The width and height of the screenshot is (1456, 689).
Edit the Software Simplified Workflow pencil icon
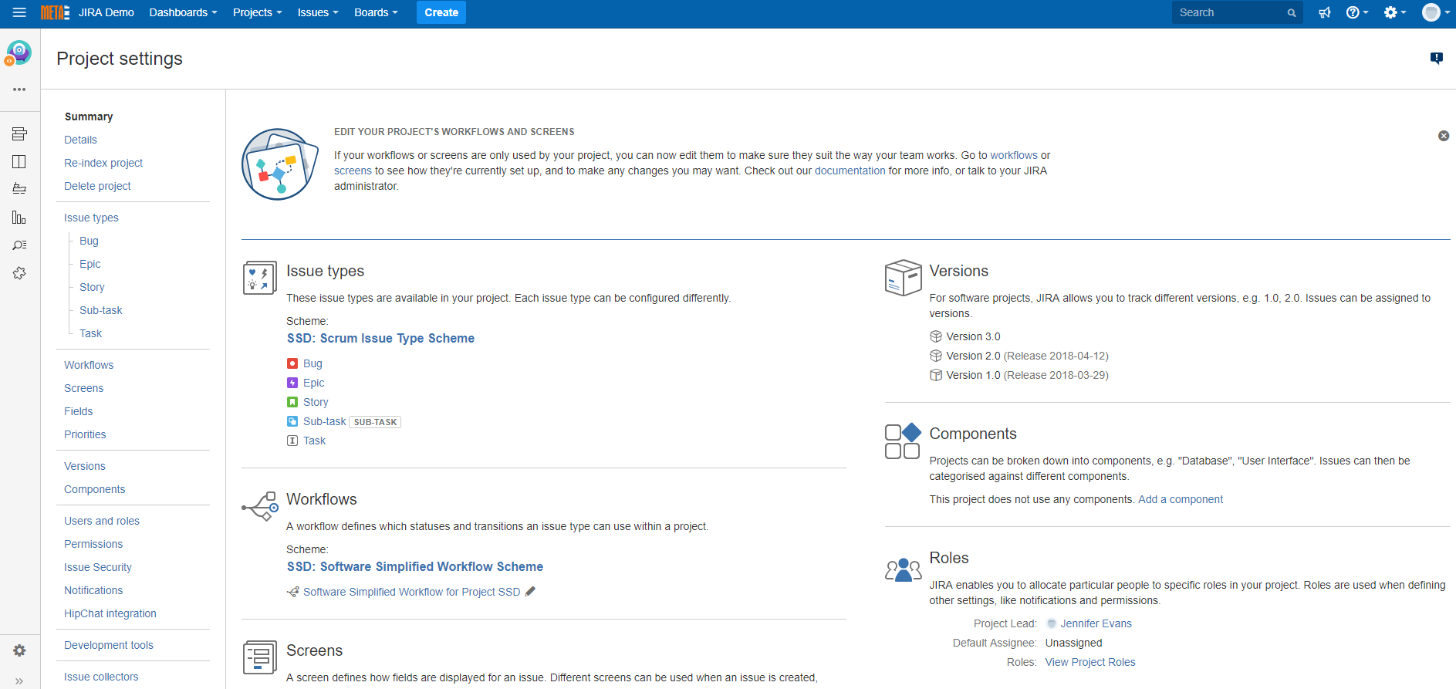(530, 592)
